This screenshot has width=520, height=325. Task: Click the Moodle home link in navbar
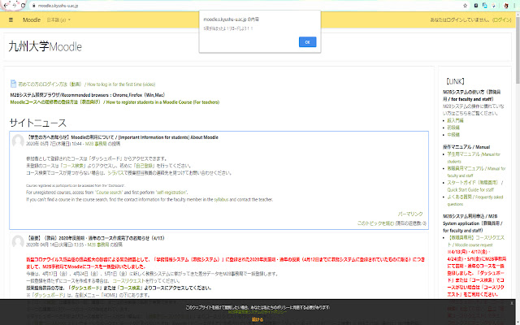32,18
